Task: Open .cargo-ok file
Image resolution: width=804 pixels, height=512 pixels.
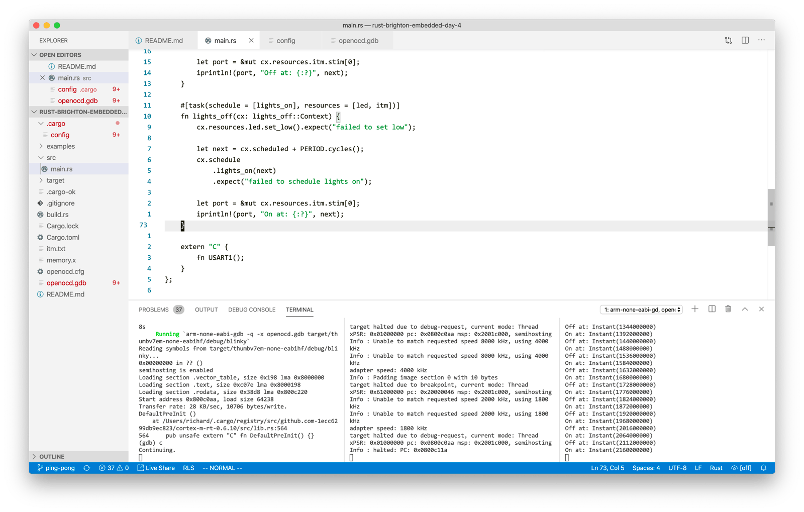Action: pos(78,192)
